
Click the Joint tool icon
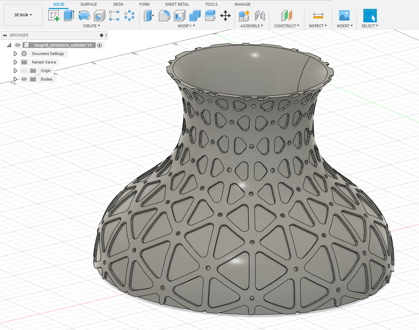pos(259,16)
